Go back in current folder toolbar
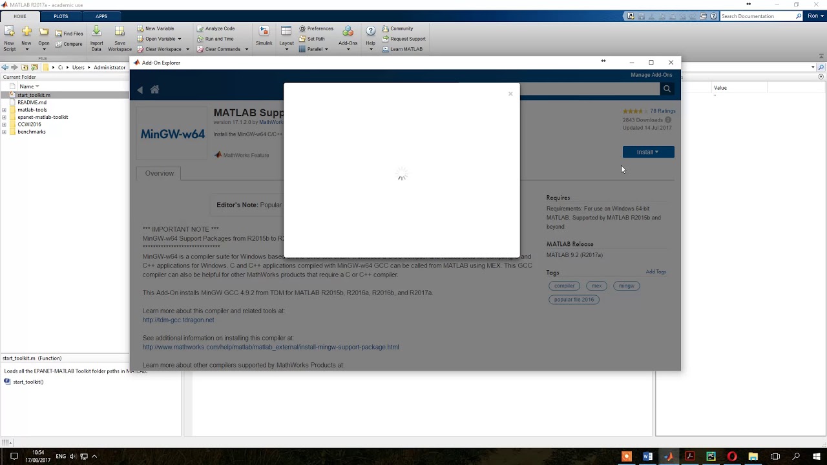The image size is (827, 465). coord(5,67)
